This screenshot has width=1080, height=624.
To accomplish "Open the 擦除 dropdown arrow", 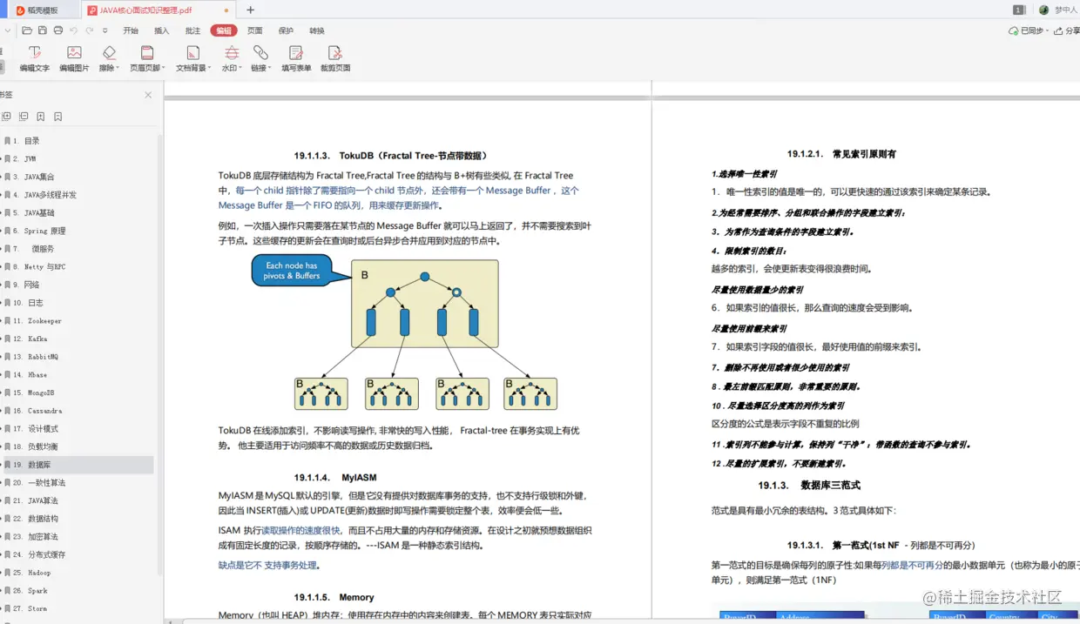I will (118, 68).
